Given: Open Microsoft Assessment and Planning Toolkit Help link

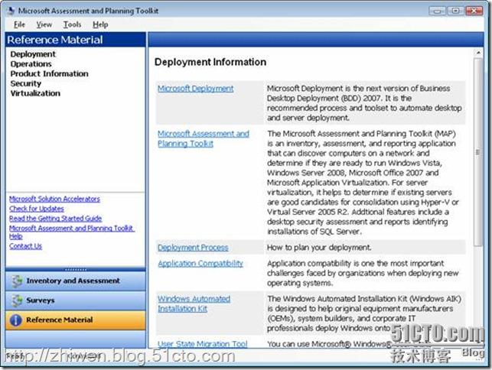Looking at the screenshot, I should click(x=72, y=232).
